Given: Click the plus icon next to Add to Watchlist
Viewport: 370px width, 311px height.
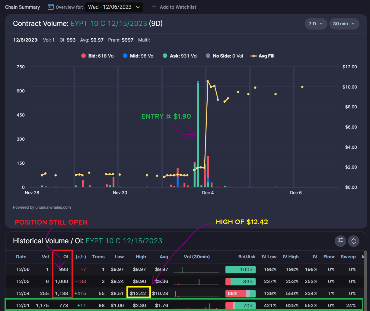Looking at the screenshot, I should click(x=154, y=7).
